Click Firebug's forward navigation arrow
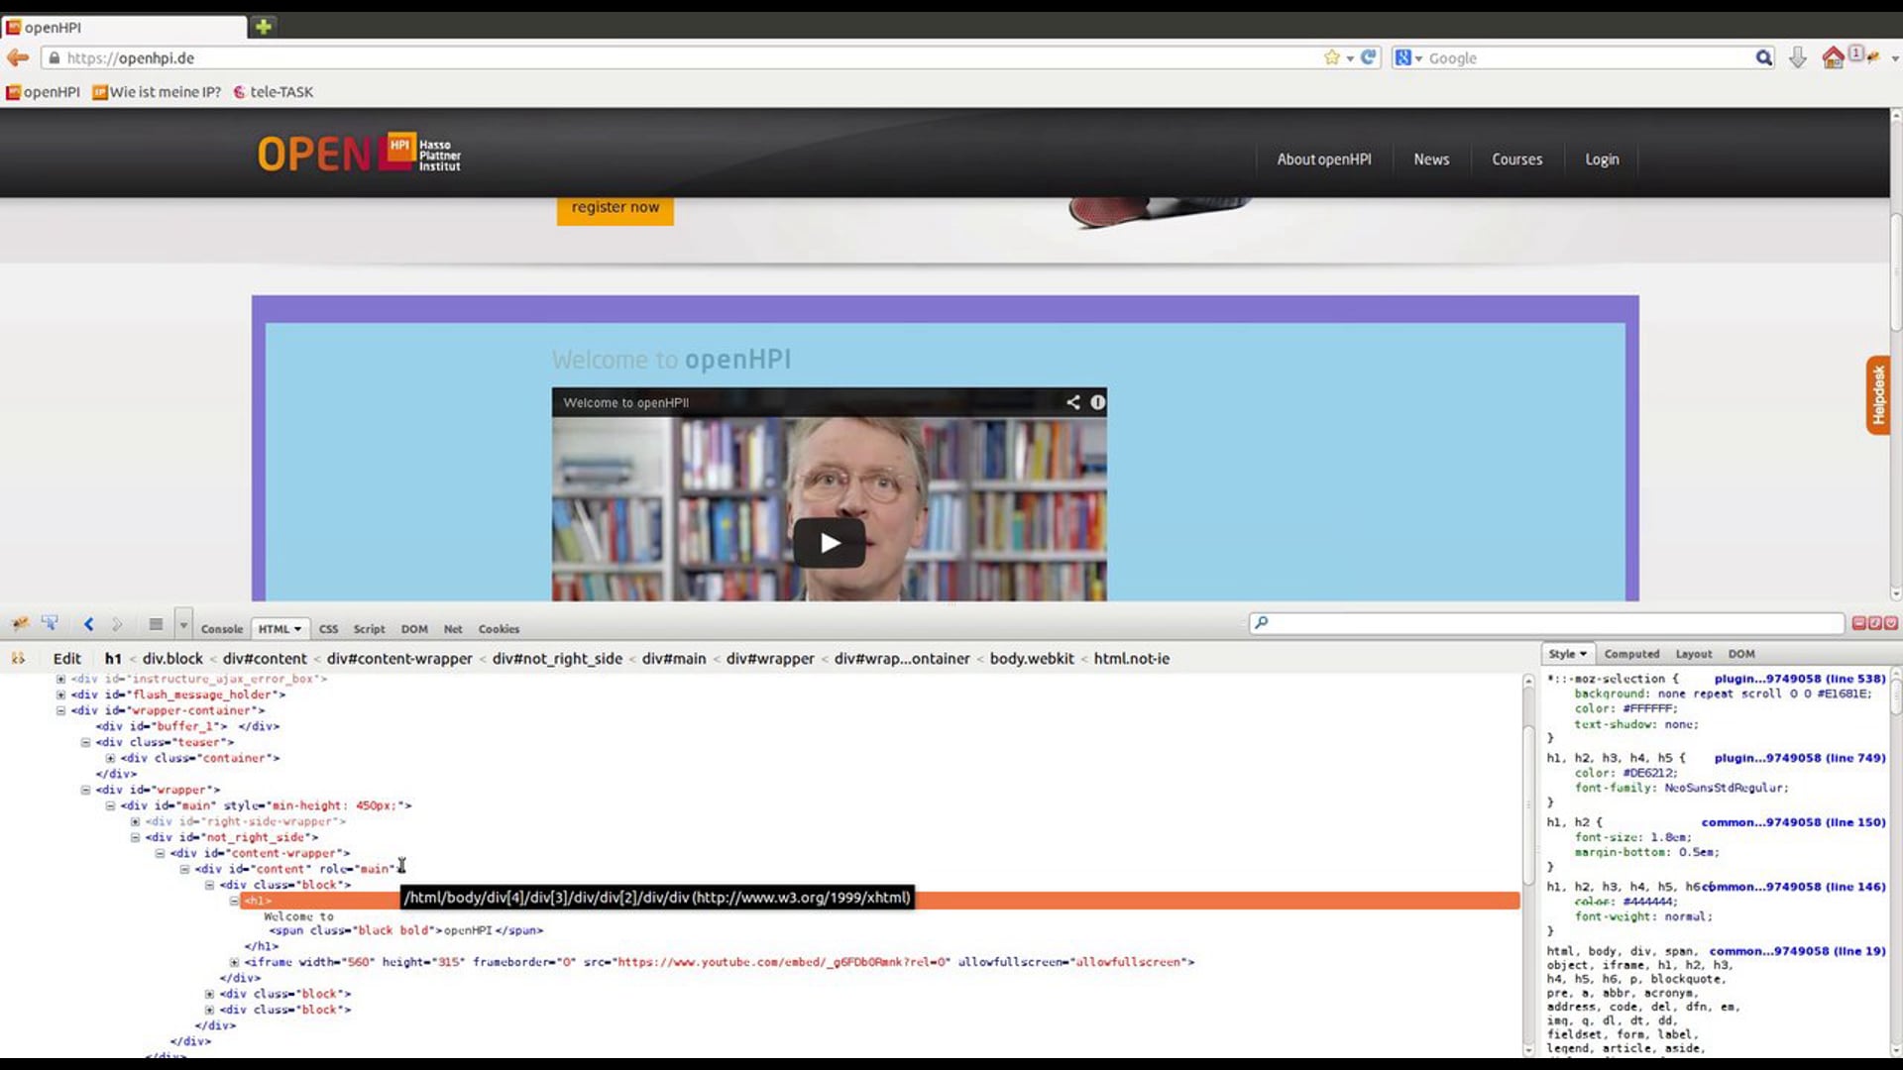 pyautogui.click(x=119, y=624)
